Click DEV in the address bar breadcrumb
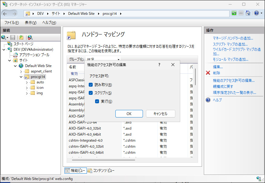The height and width of the screenshot is (183, 265). click(x=41, y=14)
